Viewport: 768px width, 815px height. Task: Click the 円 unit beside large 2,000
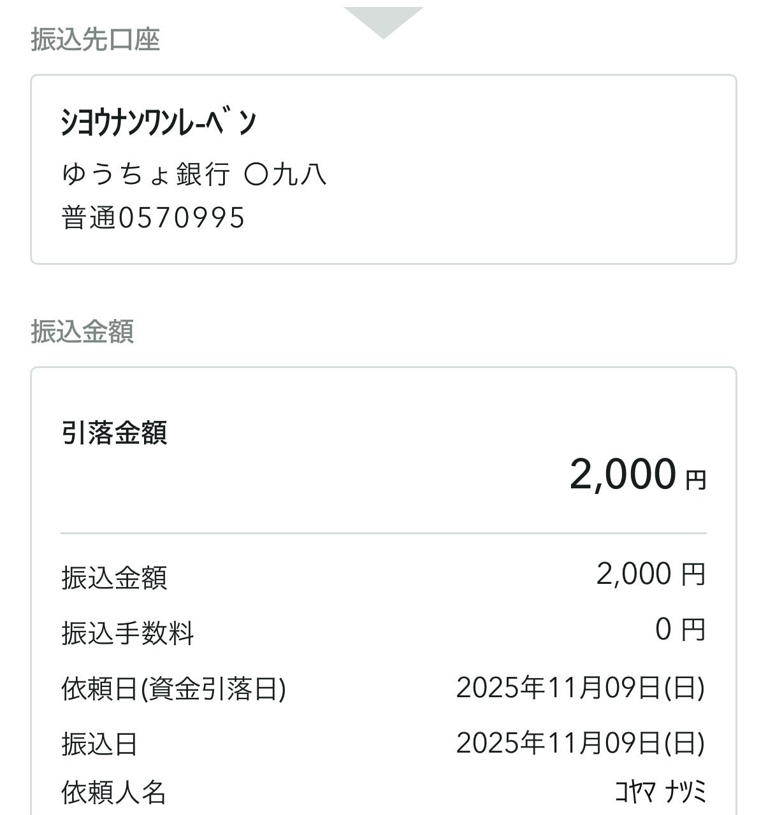[x=696, y=479]
